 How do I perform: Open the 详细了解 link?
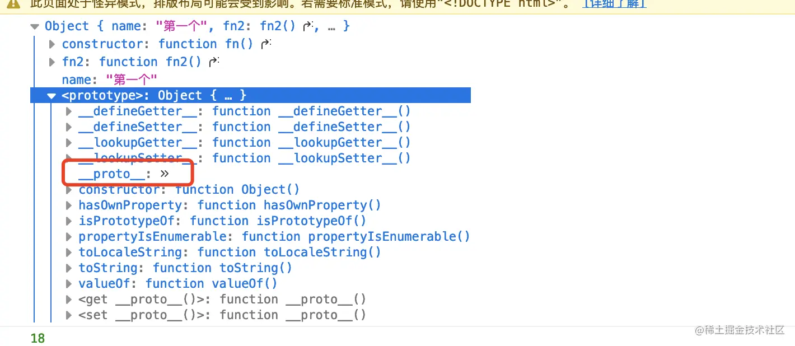(x=614, y=3)
